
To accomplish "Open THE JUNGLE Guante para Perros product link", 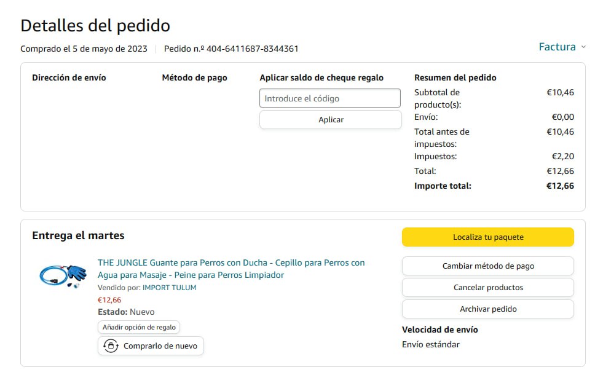I will [231, 269].
